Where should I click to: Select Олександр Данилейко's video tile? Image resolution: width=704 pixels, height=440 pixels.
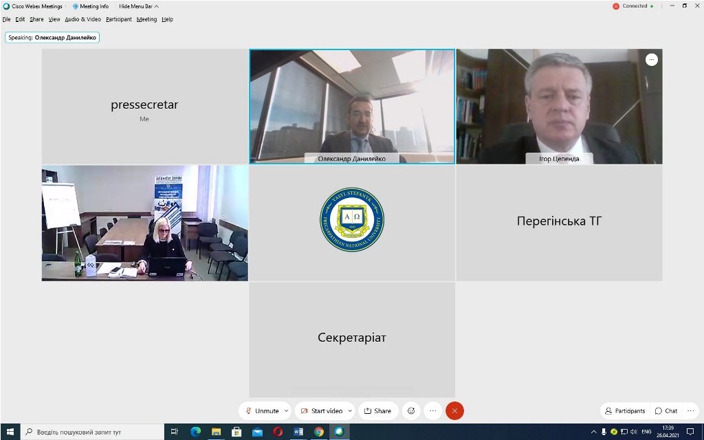click(351, 106)
